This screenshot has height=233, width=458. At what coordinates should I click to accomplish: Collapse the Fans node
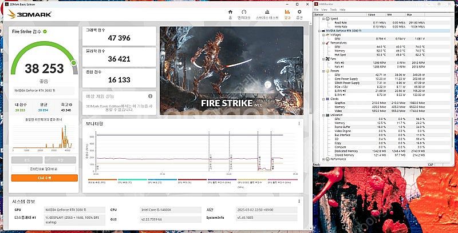[323, 59]
